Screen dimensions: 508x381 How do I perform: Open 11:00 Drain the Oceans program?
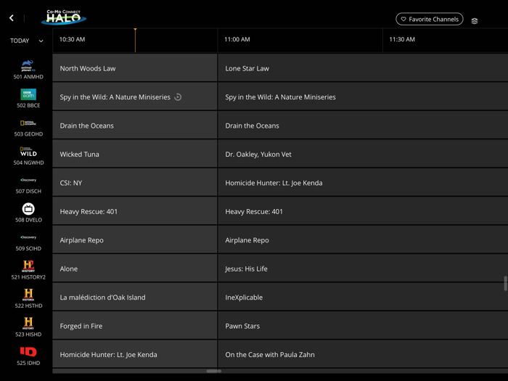coord(363,125)
